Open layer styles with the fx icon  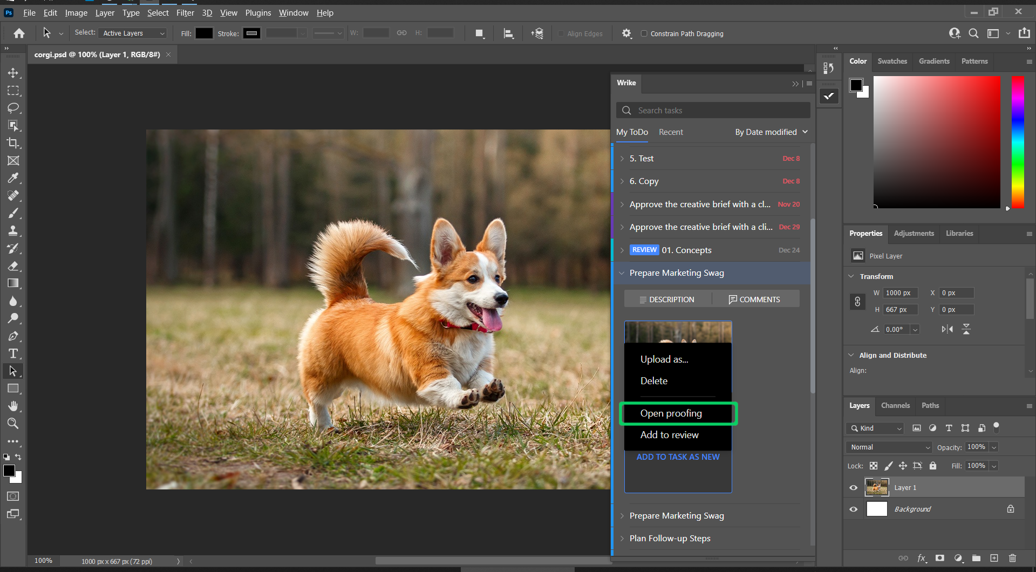pyautogui.click(x=923, y=559)
